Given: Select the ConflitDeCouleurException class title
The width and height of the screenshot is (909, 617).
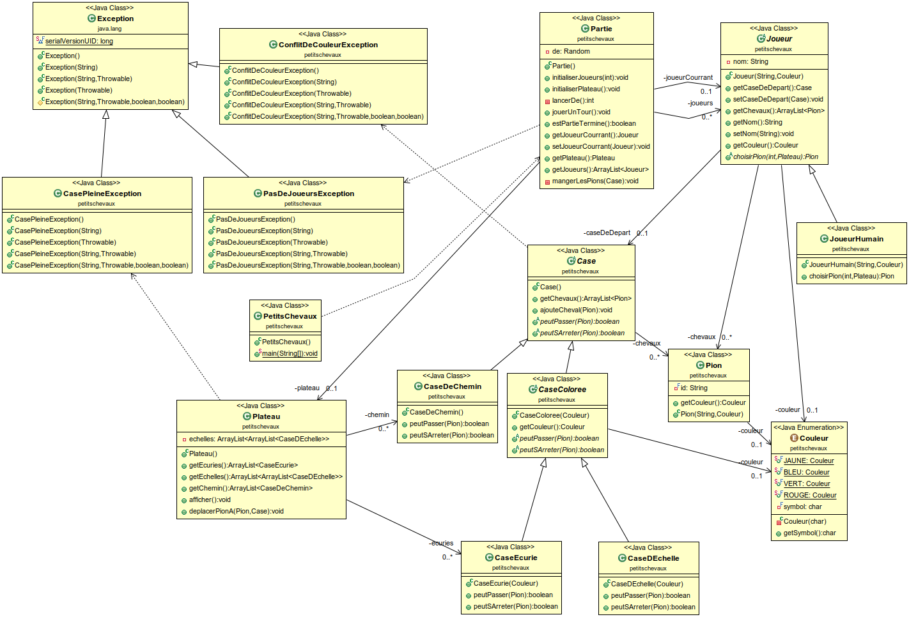Looking at the screenshot, I should tap(328, 45).
